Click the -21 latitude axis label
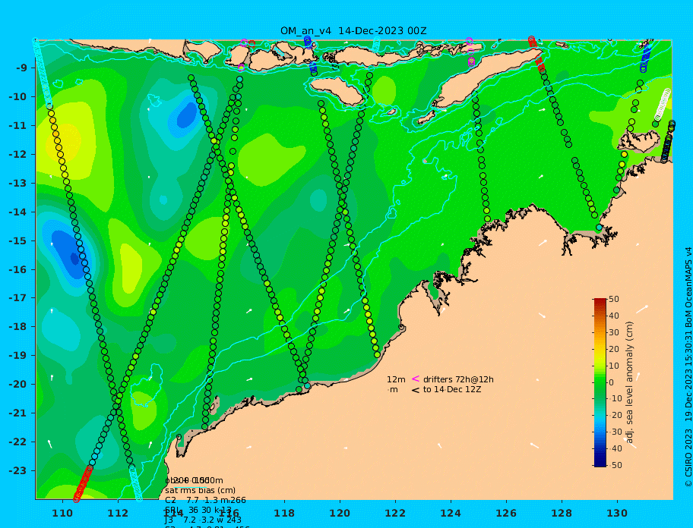 pos(17,413)
